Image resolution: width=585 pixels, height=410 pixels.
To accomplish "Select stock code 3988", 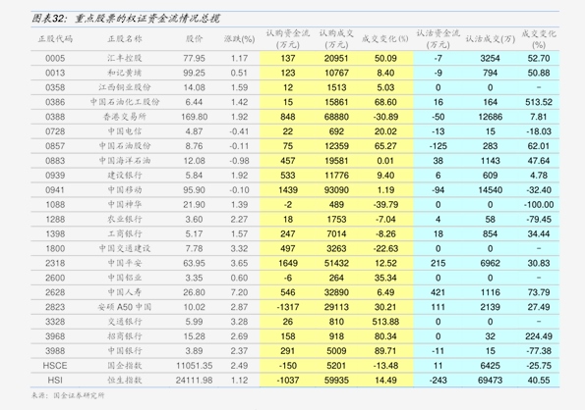I will 55,351.
